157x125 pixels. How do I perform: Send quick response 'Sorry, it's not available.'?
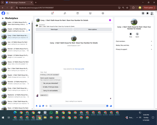pos(51,91)
